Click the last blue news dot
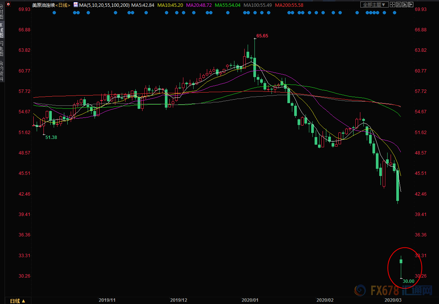The image size is (439, 304). [394, 13]
